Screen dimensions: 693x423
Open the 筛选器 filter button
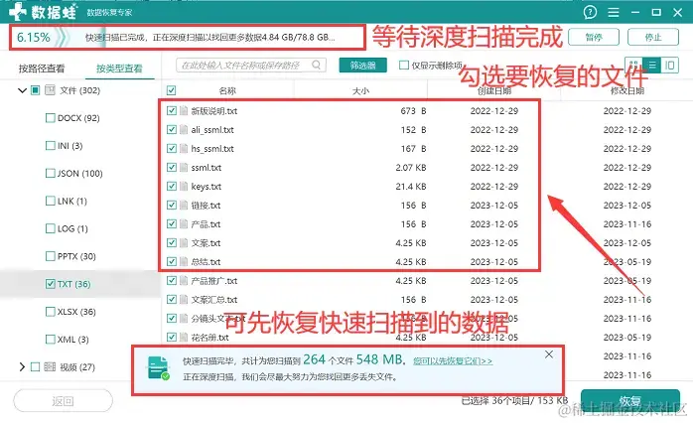(x=362, y=66)
